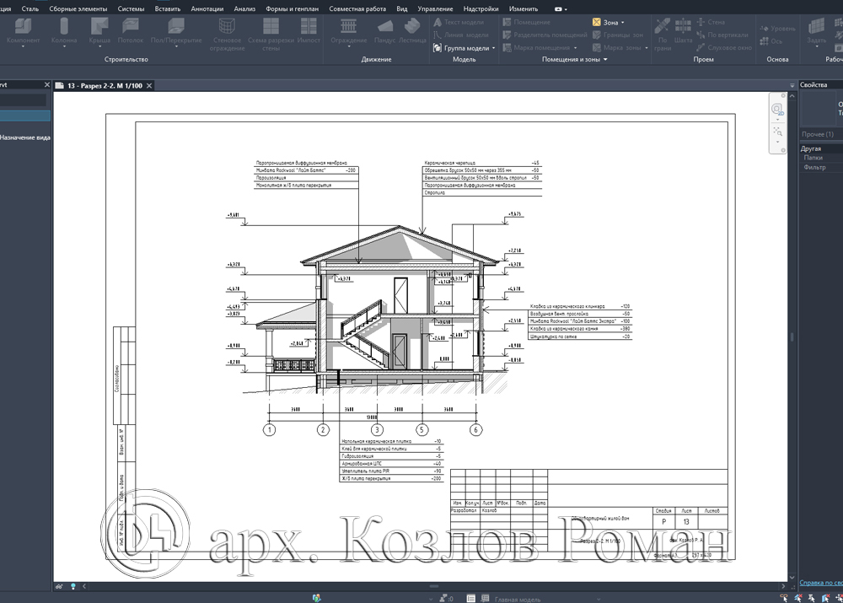Close the project browser panel
The image size is (843, 603).
46,84
